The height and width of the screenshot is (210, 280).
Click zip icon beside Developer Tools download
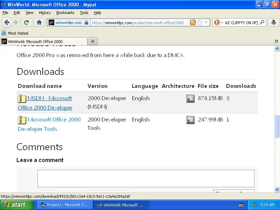pyautogui.click(x=22, y=120)
